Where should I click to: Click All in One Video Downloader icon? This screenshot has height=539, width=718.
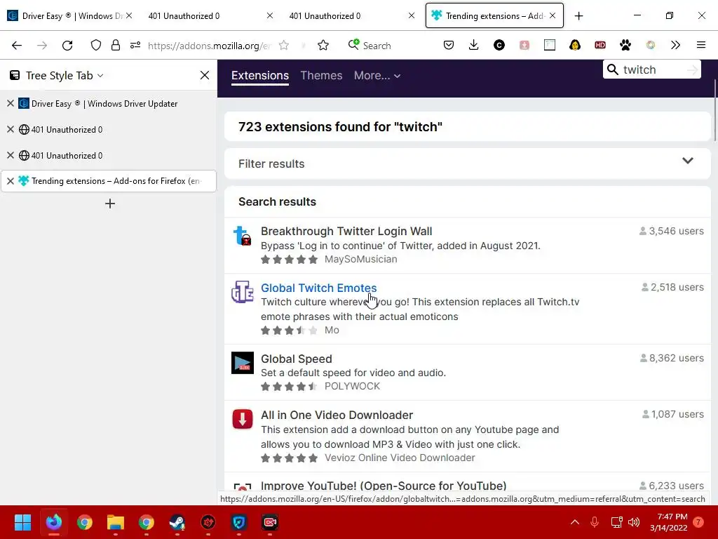point(242,419)
